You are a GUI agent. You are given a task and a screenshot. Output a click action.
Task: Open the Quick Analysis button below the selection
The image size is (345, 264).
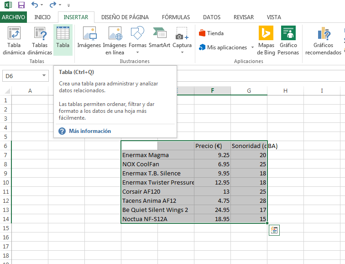pyautogui.click(x=274, y=230)
